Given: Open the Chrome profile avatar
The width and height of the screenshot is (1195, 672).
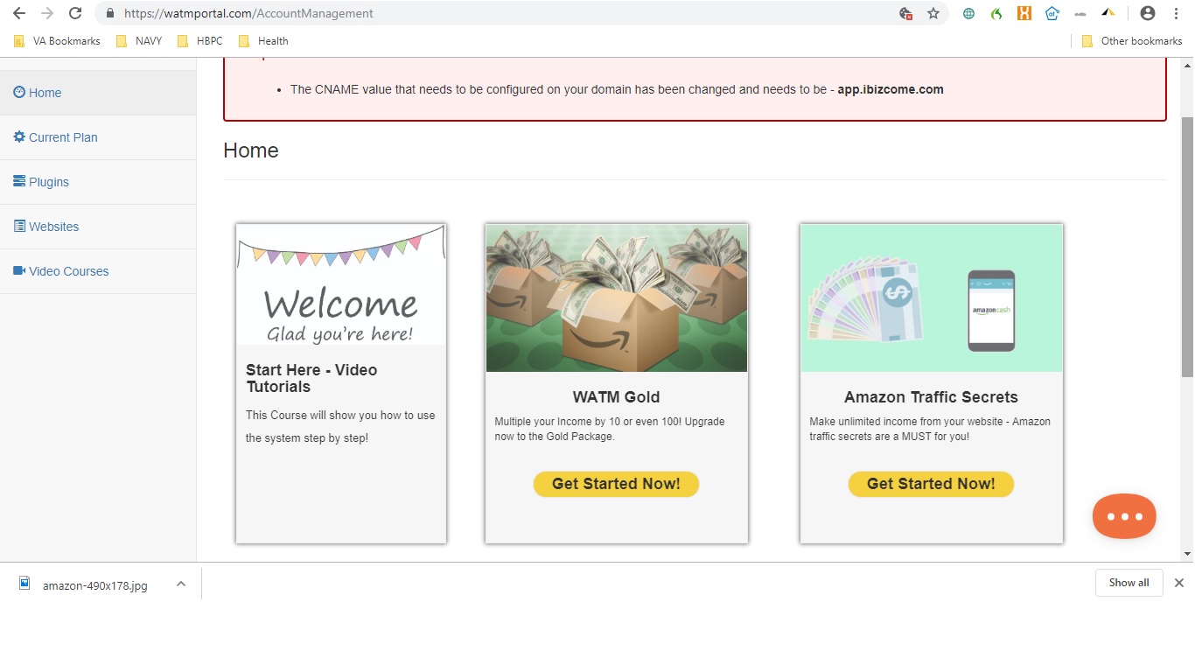Looking at the screenshot, I should click(x=1148, y=13).
